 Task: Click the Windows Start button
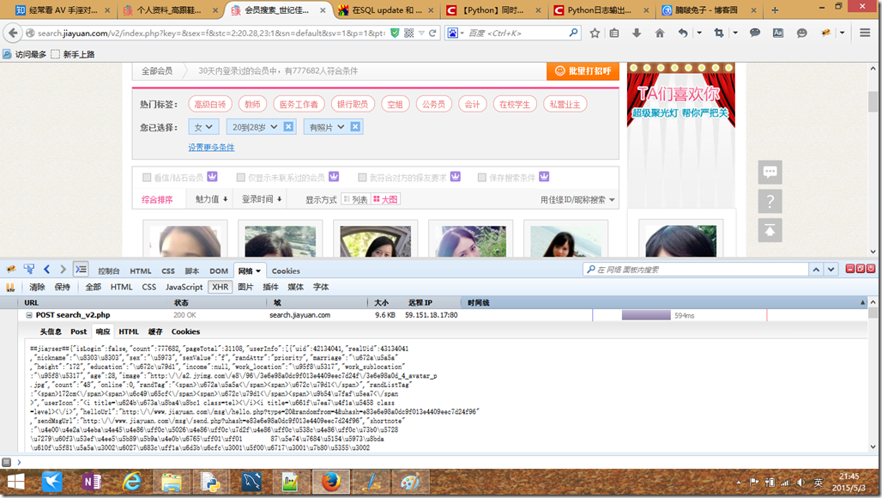coord(15,483)
